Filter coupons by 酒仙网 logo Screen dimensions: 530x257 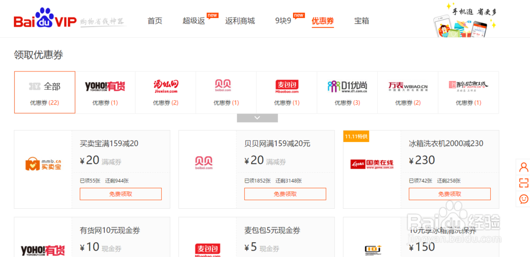(x=165, y=86)
